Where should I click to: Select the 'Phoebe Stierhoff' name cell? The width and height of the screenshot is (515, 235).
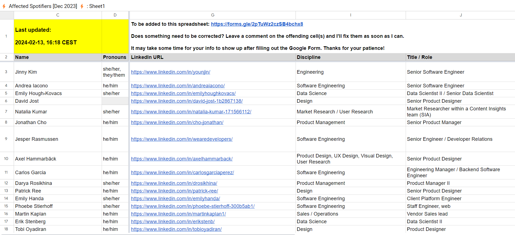click(x=58, y=206)
